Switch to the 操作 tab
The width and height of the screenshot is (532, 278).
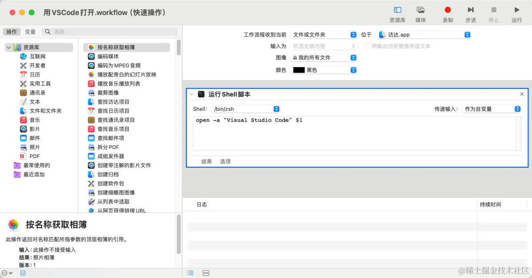coord(12,32)
